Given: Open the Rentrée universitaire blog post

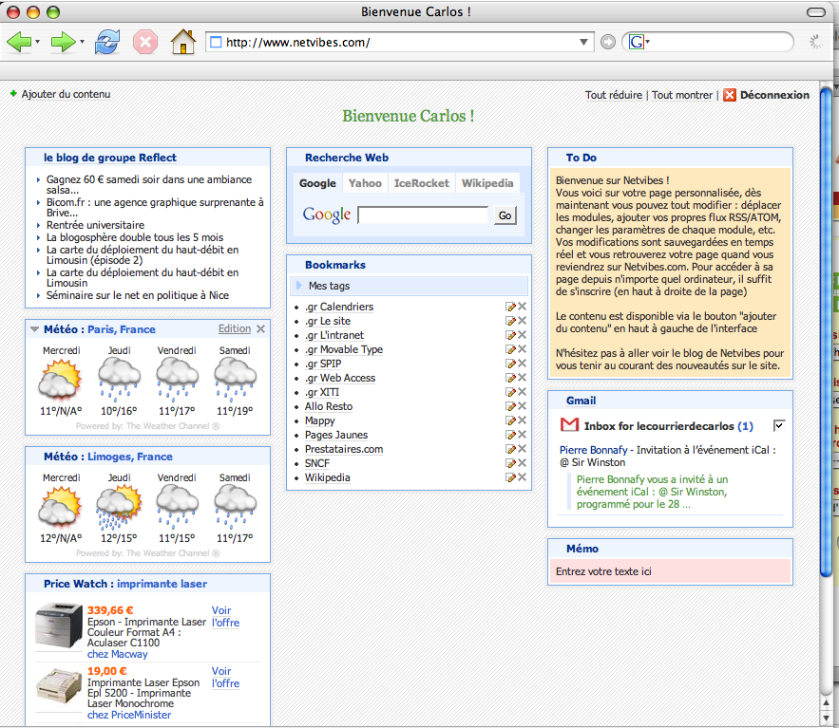Looking at the screenshot, I should click(95, 225).
